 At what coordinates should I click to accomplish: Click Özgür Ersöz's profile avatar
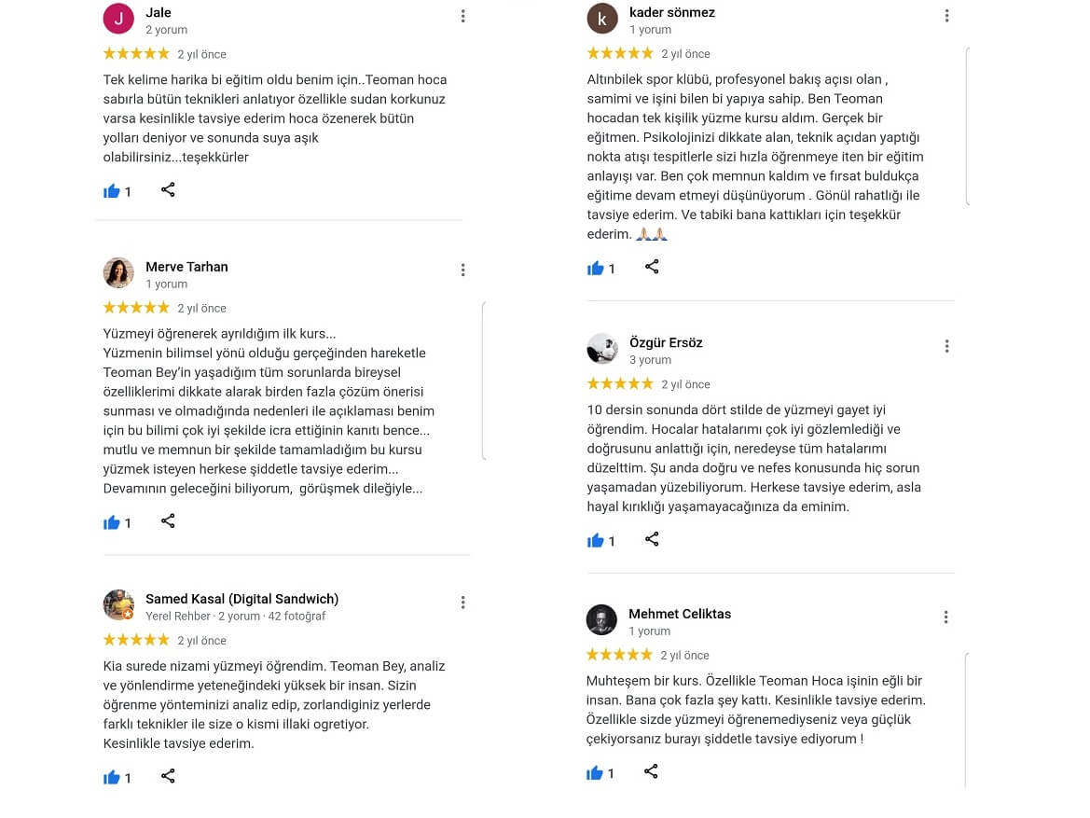pyautogui.click(x=602, y=349)
